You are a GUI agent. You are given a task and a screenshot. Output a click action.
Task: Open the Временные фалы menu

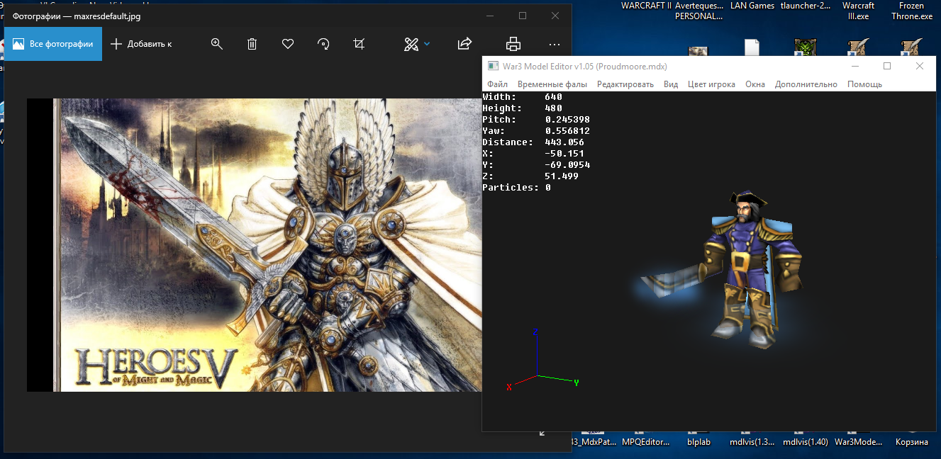[552, 84]
